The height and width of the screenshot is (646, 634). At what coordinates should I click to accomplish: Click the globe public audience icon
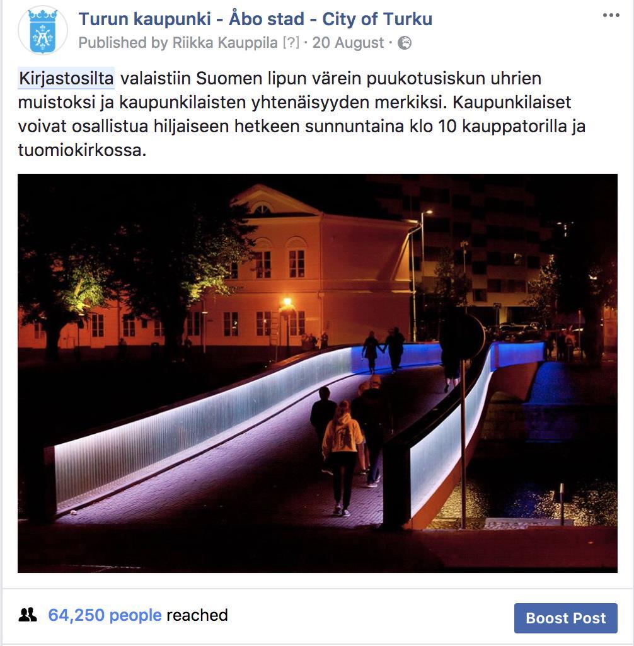[405, 43]
